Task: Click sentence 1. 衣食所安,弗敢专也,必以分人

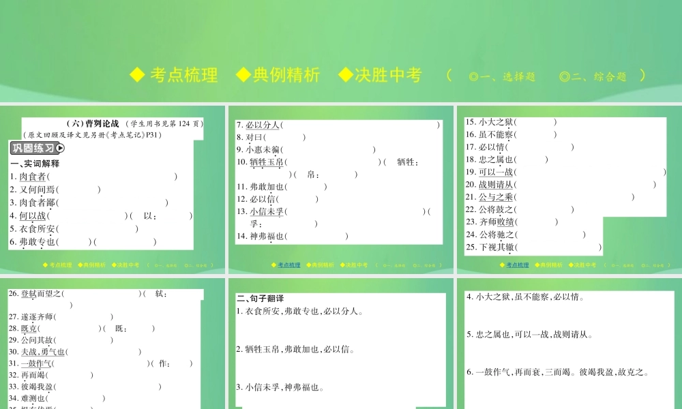Action: pyautogui.click(x=300, y=312)
